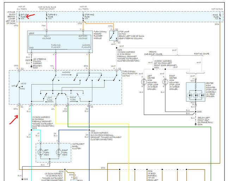Image resolution: width=229 pixels, height=181 pixels.
Task: Click the S216 splice label
Action: click(61, 171)
